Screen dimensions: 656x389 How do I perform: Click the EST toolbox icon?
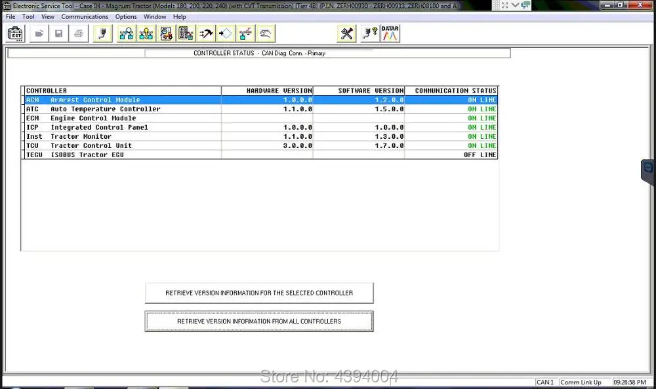pos(16,34)
